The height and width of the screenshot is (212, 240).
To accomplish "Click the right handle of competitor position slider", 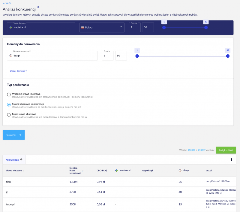I will point(228,56).
